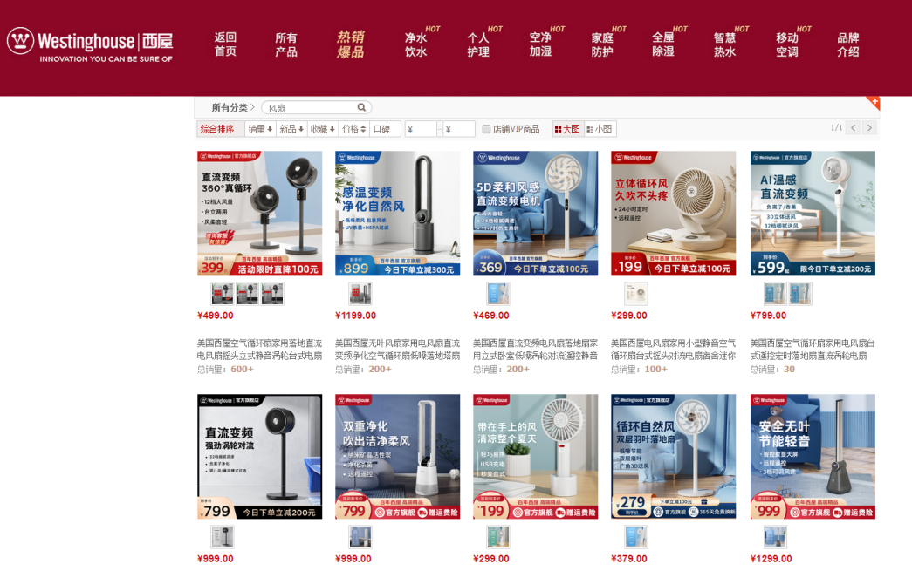Select second variant swatch under ¥499.00 fan
Viewport: 912px width, 571px height.
pyautogui.click(x=247, y=294)
